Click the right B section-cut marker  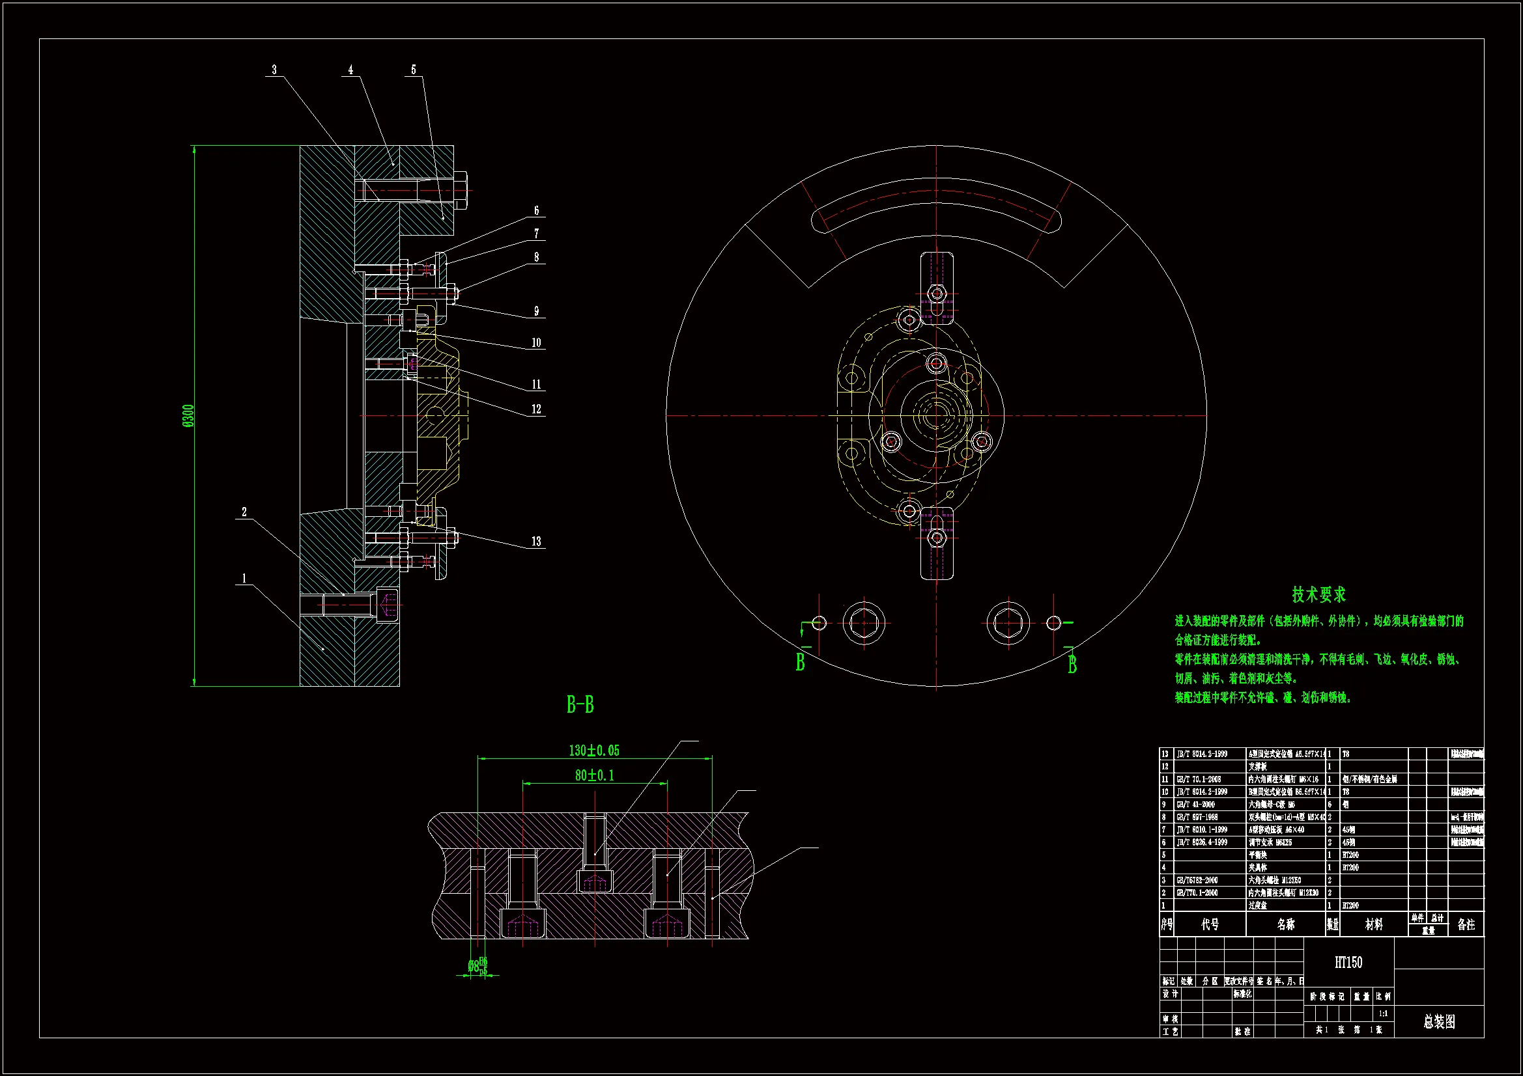click(1072, 664)
